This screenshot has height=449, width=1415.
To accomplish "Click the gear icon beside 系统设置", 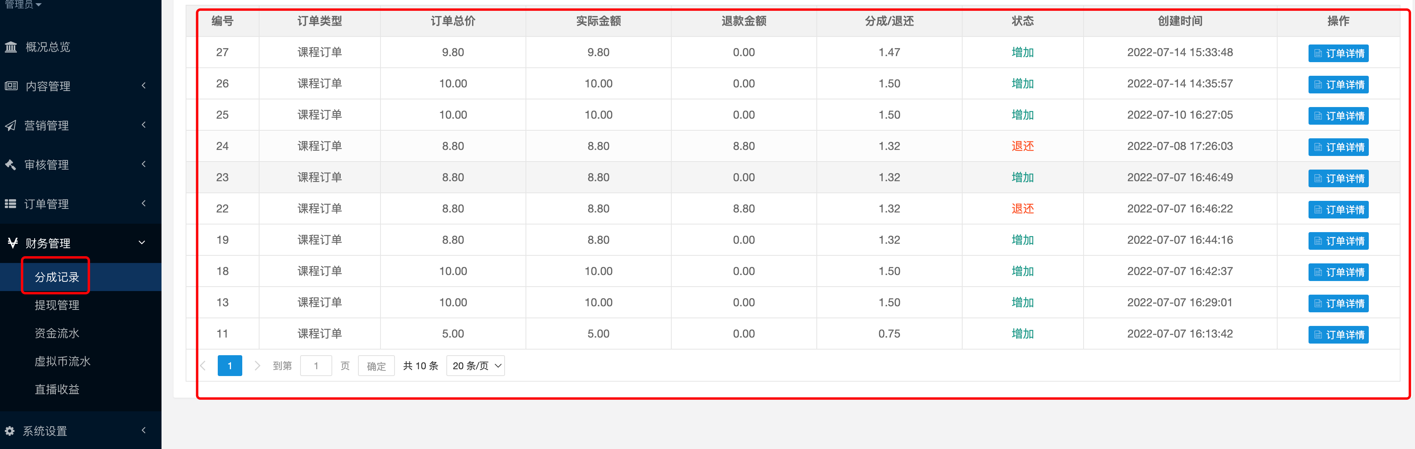I will [x=9, y=431].
